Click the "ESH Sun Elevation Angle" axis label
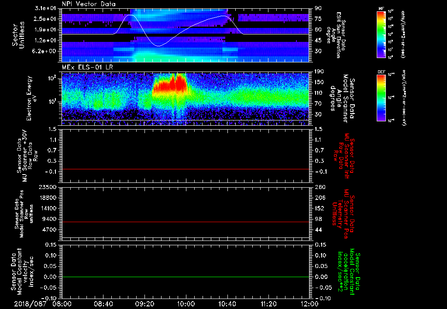447x309 pixels. [336, 35]
